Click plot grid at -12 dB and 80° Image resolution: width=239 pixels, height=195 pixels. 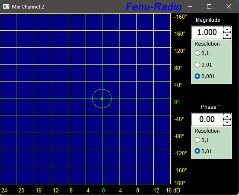[51, 64]
